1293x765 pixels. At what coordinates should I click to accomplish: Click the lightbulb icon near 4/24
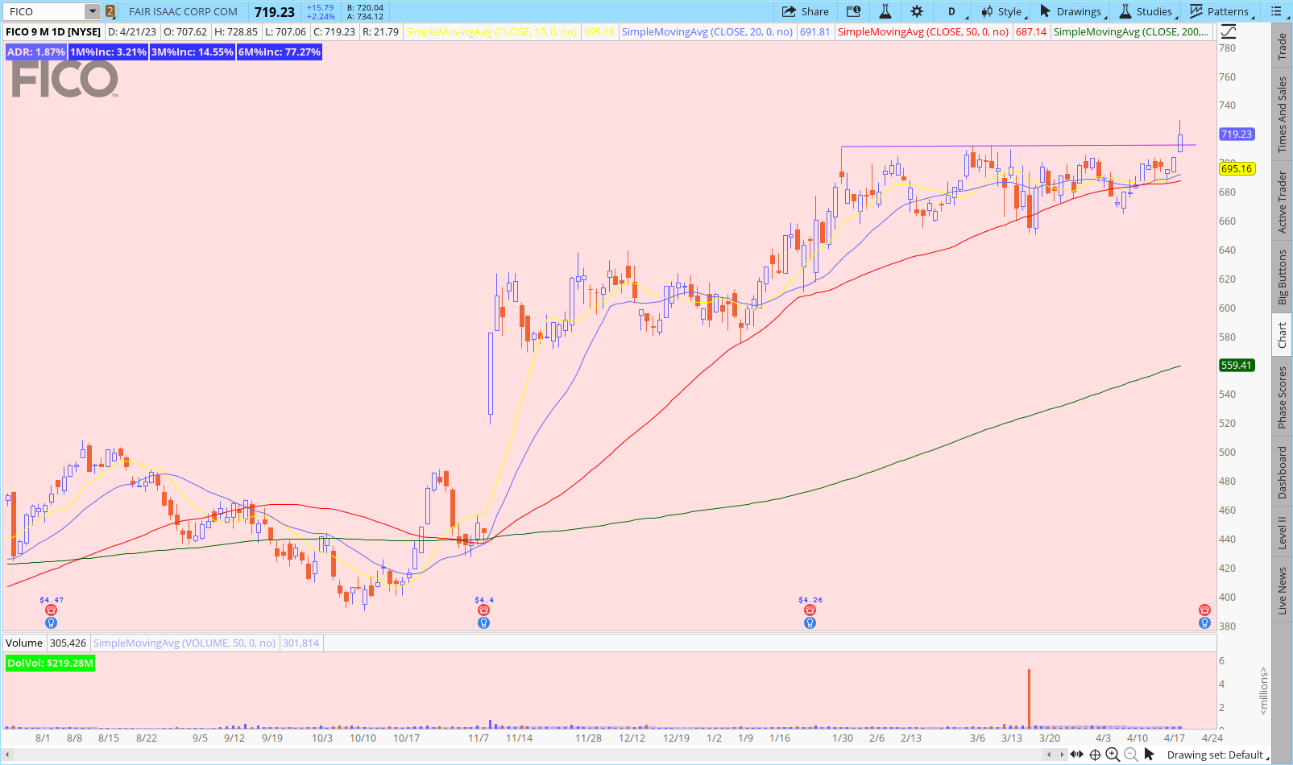[1204, 622]
